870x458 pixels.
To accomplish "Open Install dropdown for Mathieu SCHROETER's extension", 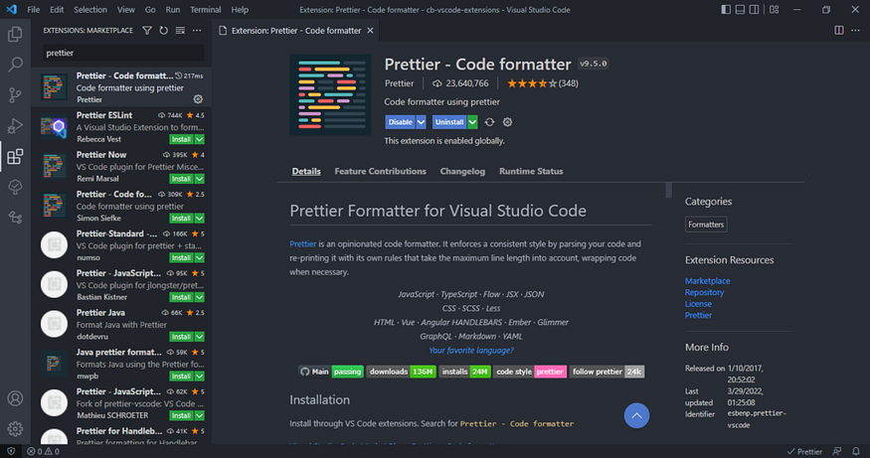I will coord(200,415).
